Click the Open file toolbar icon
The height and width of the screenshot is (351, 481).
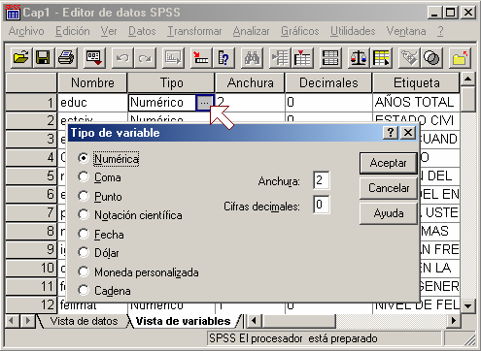[x=21, y=58]
